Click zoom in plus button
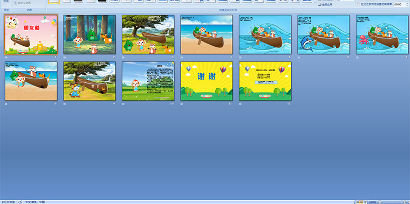410x204 pixels. click(x=405, y=202)
